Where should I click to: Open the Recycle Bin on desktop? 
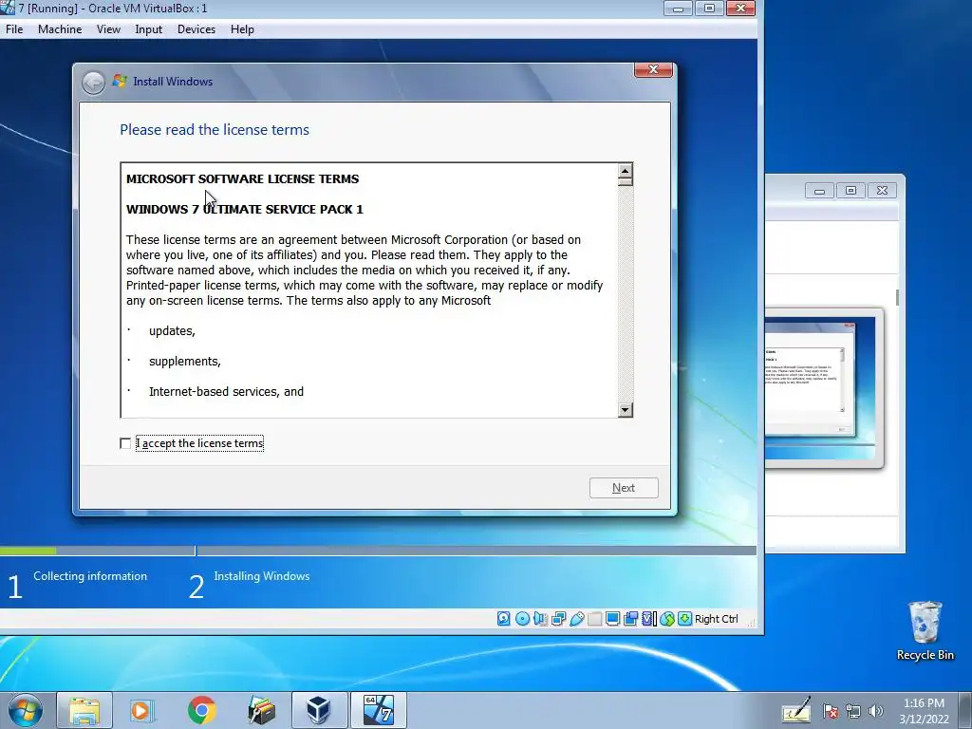tap(925, 631)
